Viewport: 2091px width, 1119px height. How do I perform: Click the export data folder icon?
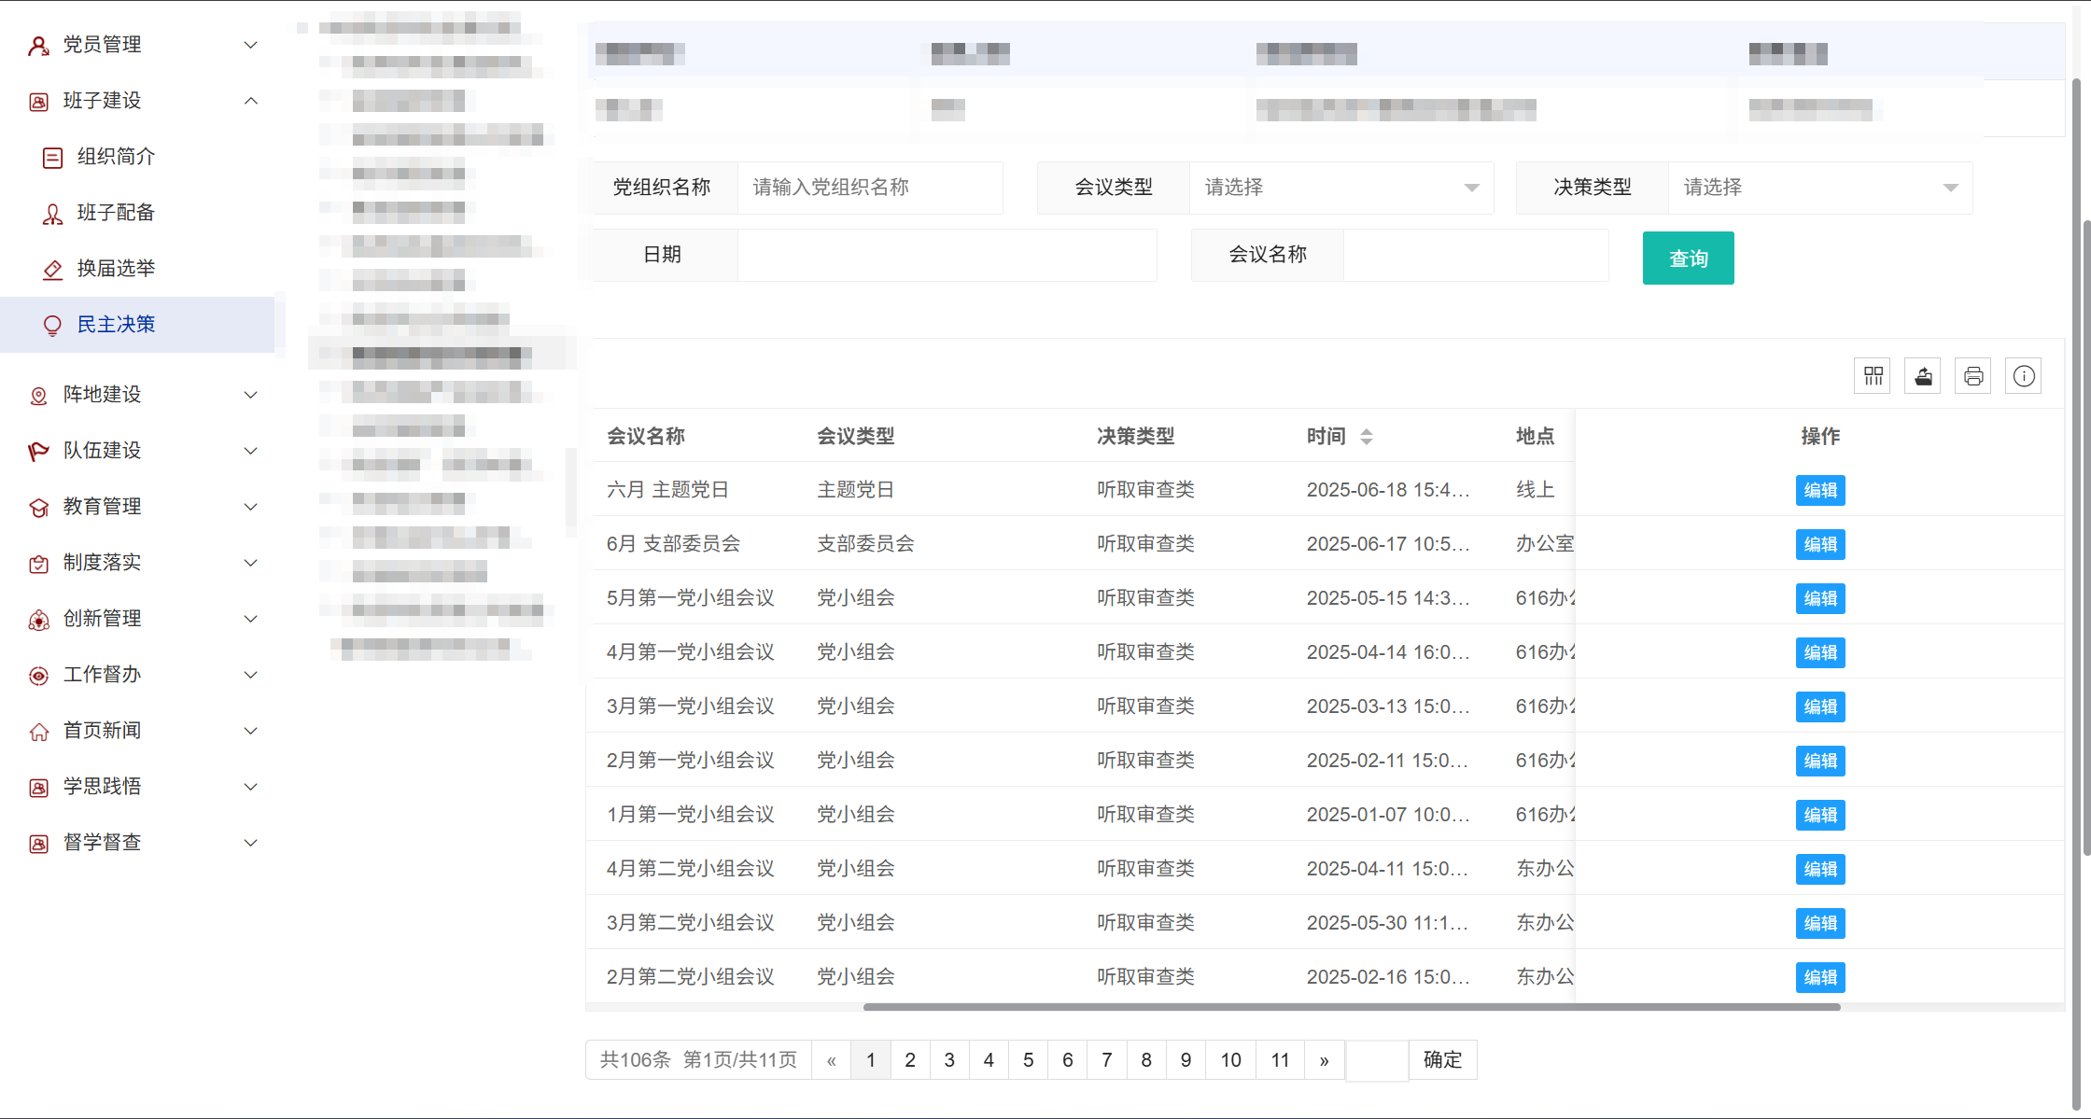pos(1923,375)
